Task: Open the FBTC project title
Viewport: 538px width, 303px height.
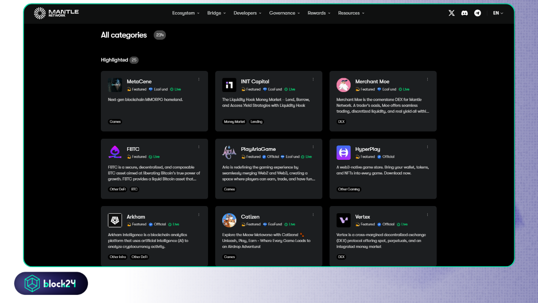Action: 133,149
